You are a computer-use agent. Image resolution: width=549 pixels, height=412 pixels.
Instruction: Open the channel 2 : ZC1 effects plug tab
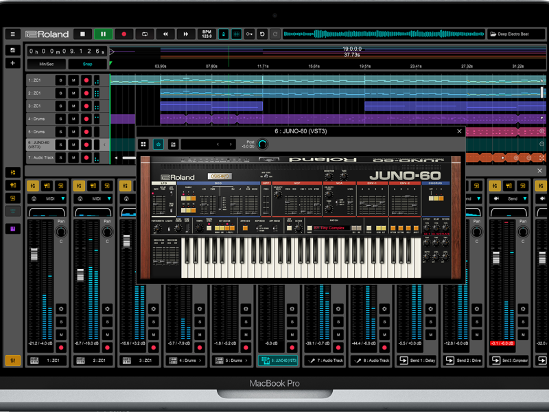pyautogui.click(x=93, y=185)
